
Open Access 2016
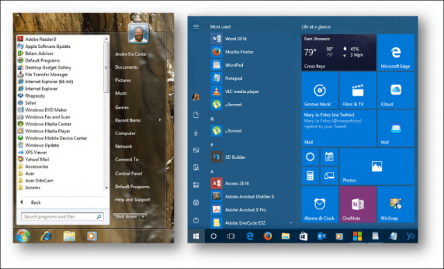(x=230, y=183)
